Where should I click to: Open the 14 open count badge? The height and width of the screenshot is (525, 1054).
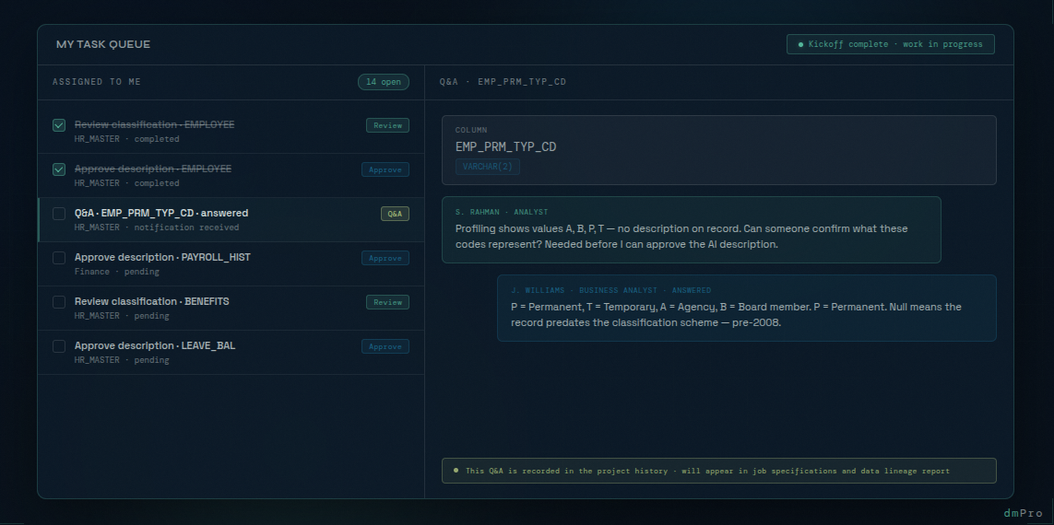point(384,82)
